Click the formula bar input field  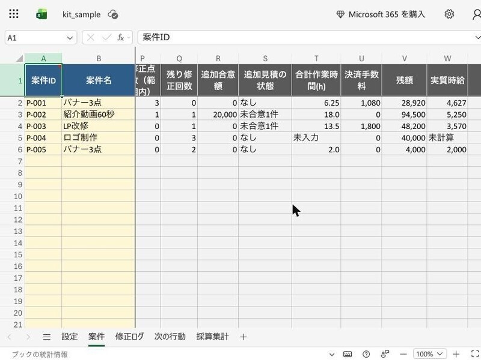307,37
